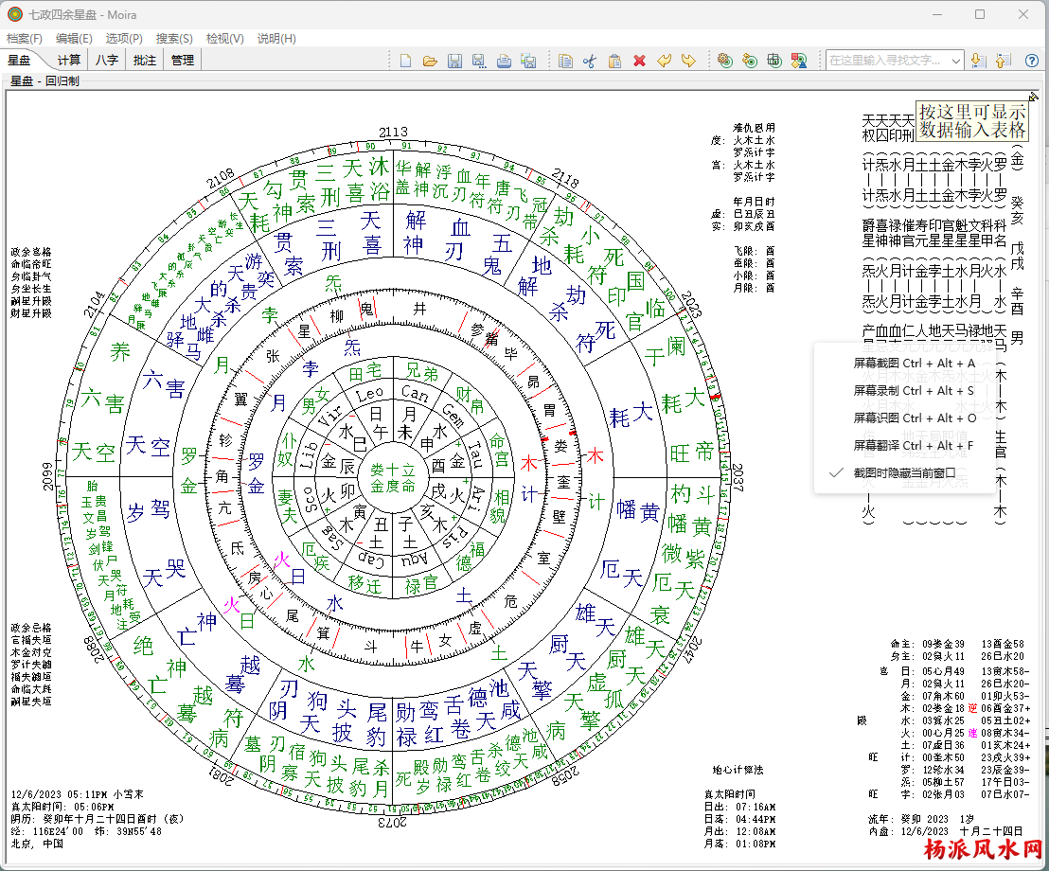
Task: Click the find-next down arrow icon
Action: [x=979, y=61]
